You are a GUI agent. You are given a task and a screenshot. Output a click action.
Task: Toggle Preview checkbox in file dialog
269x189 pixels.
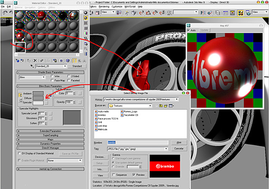click(x=134, y=175)
